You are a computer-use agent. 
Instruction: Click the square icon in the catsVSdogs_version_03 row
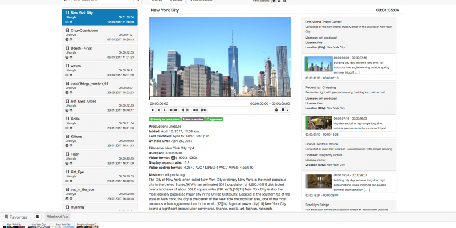point(67,92)
